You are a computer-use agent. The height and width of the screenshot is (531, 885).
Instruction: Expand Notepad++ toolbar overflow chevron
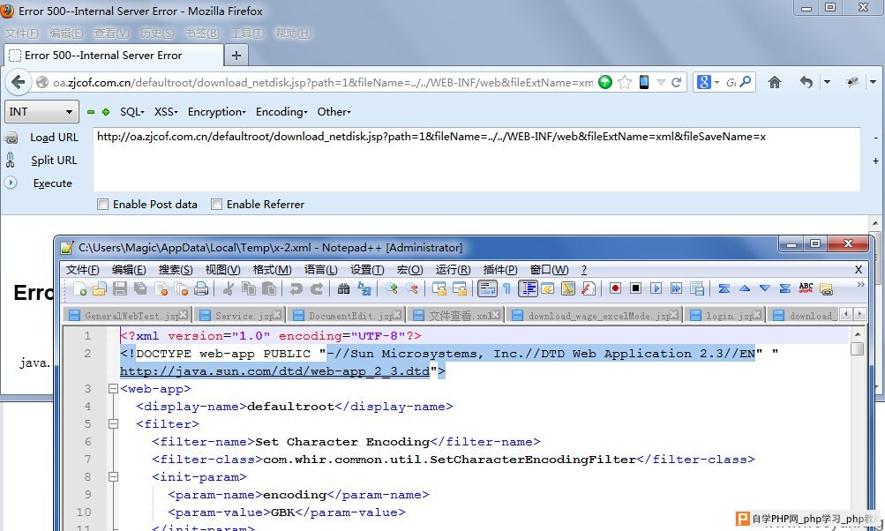[x=860, y=285]
